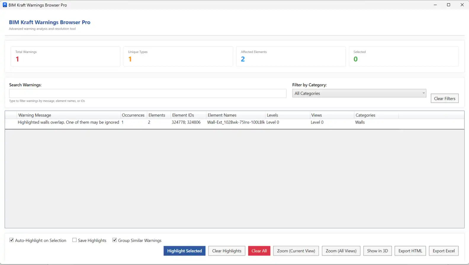Export warnings via Export HTML

coord(410,251)
